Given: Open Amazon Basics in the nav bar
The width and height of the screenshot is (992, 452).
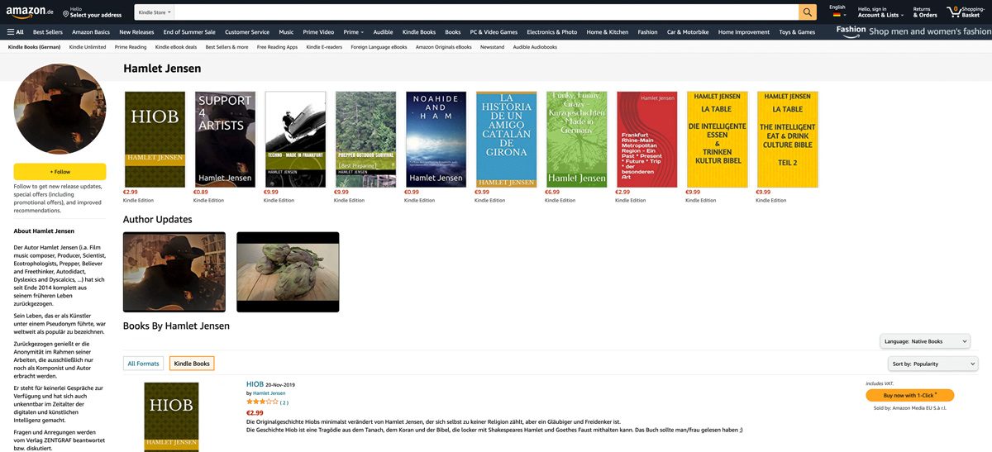Looking at the screenshot, I should point(91,32).
